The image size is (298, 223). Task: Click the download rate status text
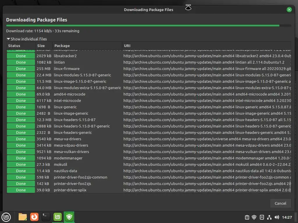point(43,31)
